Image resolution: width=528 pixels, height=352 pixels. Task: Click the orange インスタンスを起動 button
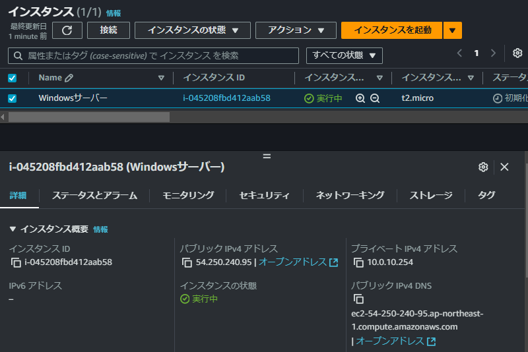tap(391, 30)
